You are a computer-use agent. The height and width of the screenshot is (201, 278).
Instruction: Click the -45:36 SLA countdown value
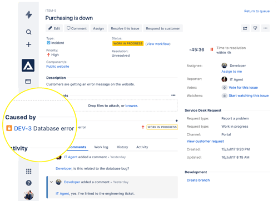(197, 49)
